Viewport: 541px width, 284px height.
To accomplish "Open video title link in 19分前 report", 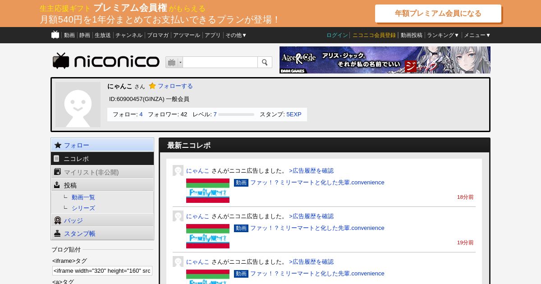I will pyautogui.click(x=317, y=228).
